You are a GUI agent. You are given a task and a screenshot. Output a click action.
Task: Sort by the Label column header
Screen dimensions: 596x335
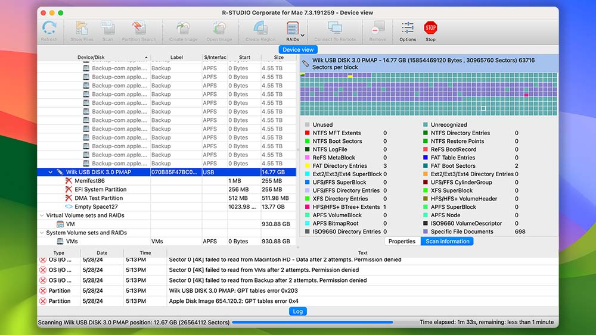176,57
